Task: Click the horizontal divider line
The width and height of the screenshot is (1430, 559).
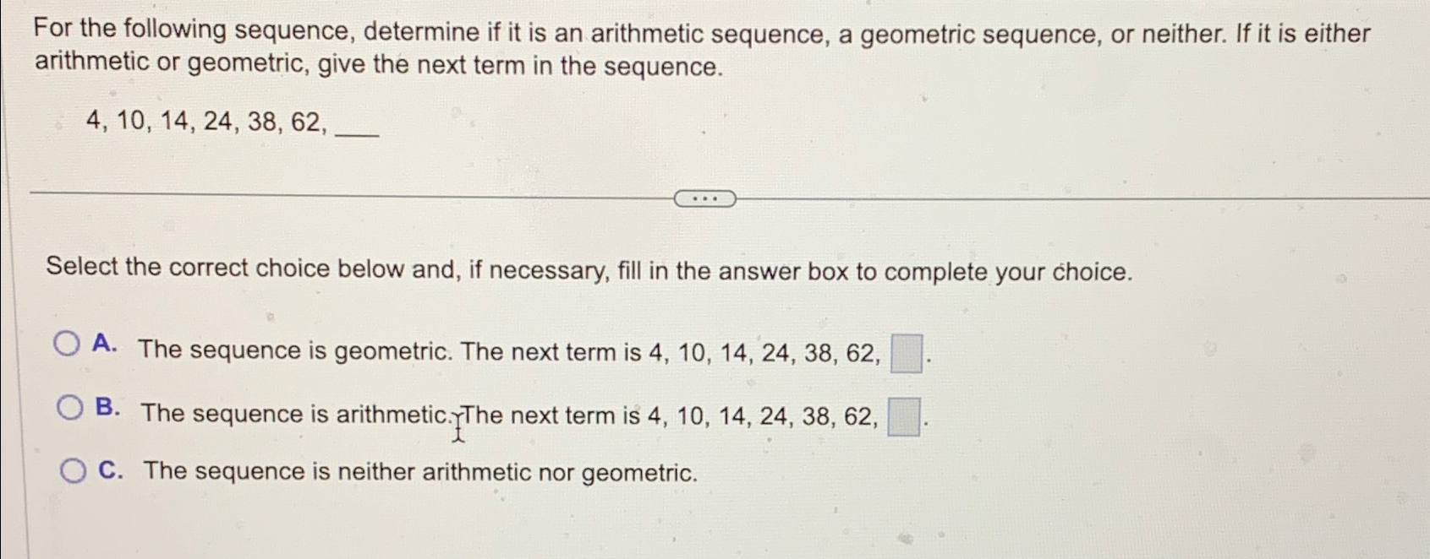Action: (338, 195)
